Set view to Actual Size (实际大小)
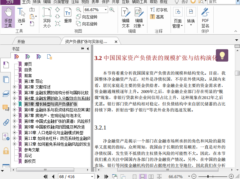 click(47, 17)
